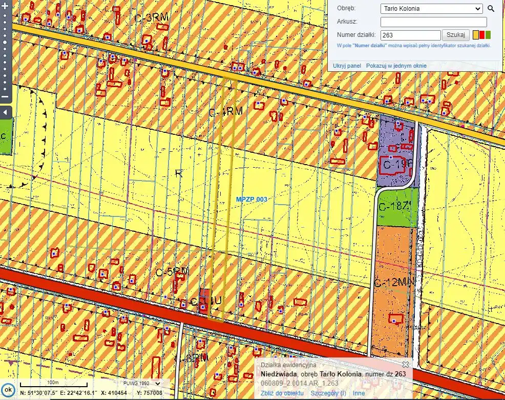Image resolution: width=505 pixels, height=400 pixels.
Task: Click the Inne link in popup
Action: pos(359,393)
